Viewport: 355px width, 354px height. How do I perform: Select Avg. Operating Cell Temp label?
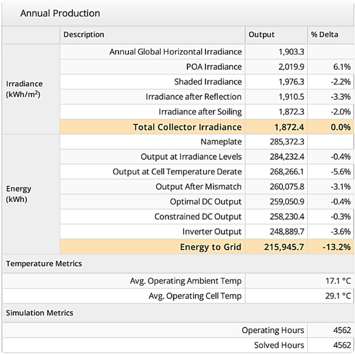point(195,296)
